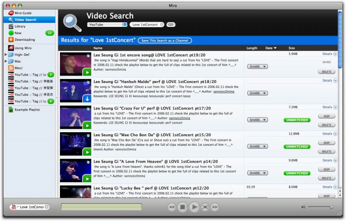Viewport: 346px width, 221px height.
Task: Open SHARE menu for A Love From Heaven
Action: [258, 173]
